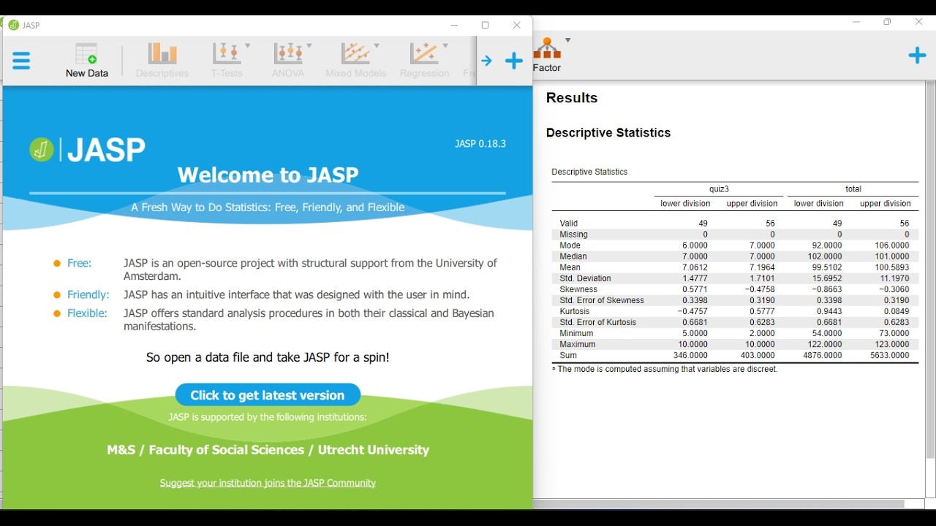Screen dimensions: 936x526
Task: Open the hamburger main menu in JASP window
Action: (x=21, y=61)
